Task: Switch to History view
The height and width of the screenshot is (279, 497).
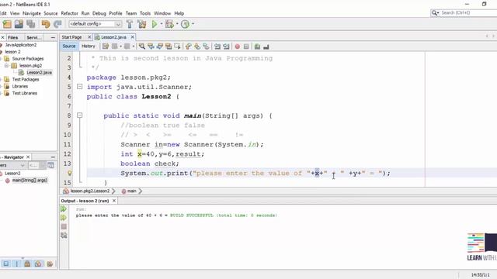Action: 89,46
